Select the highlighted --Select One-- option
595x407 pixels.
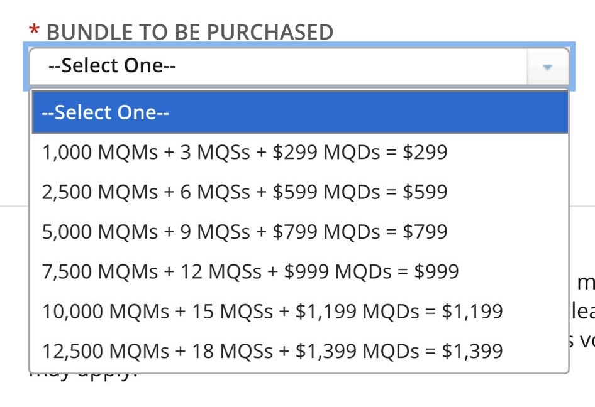tap(104, 112)
